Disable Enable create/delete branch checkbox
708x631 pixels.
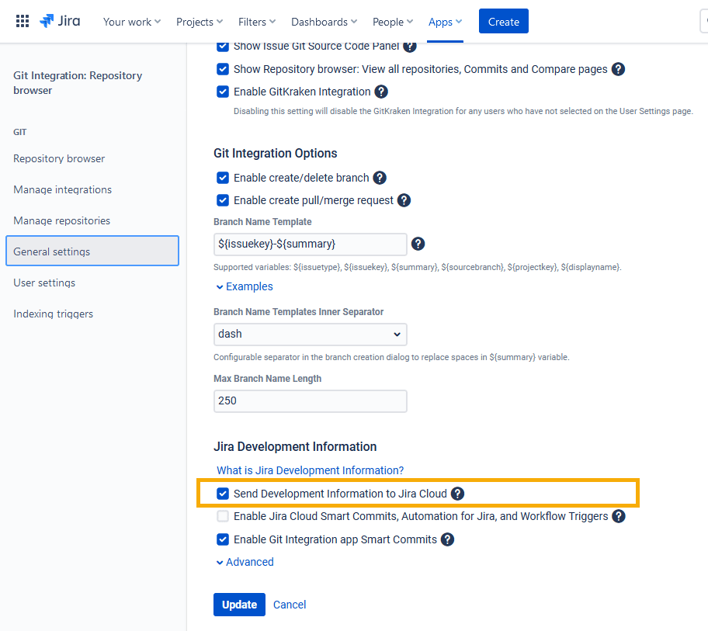pyautogui.click(x=223, y=178)
